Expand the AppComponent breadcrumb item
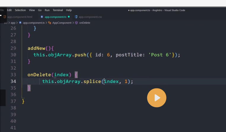The image size is (226, 132). [62, 23]
